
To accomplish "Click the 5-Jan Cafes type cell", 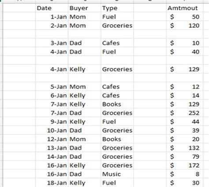I will tap(117, 86).
